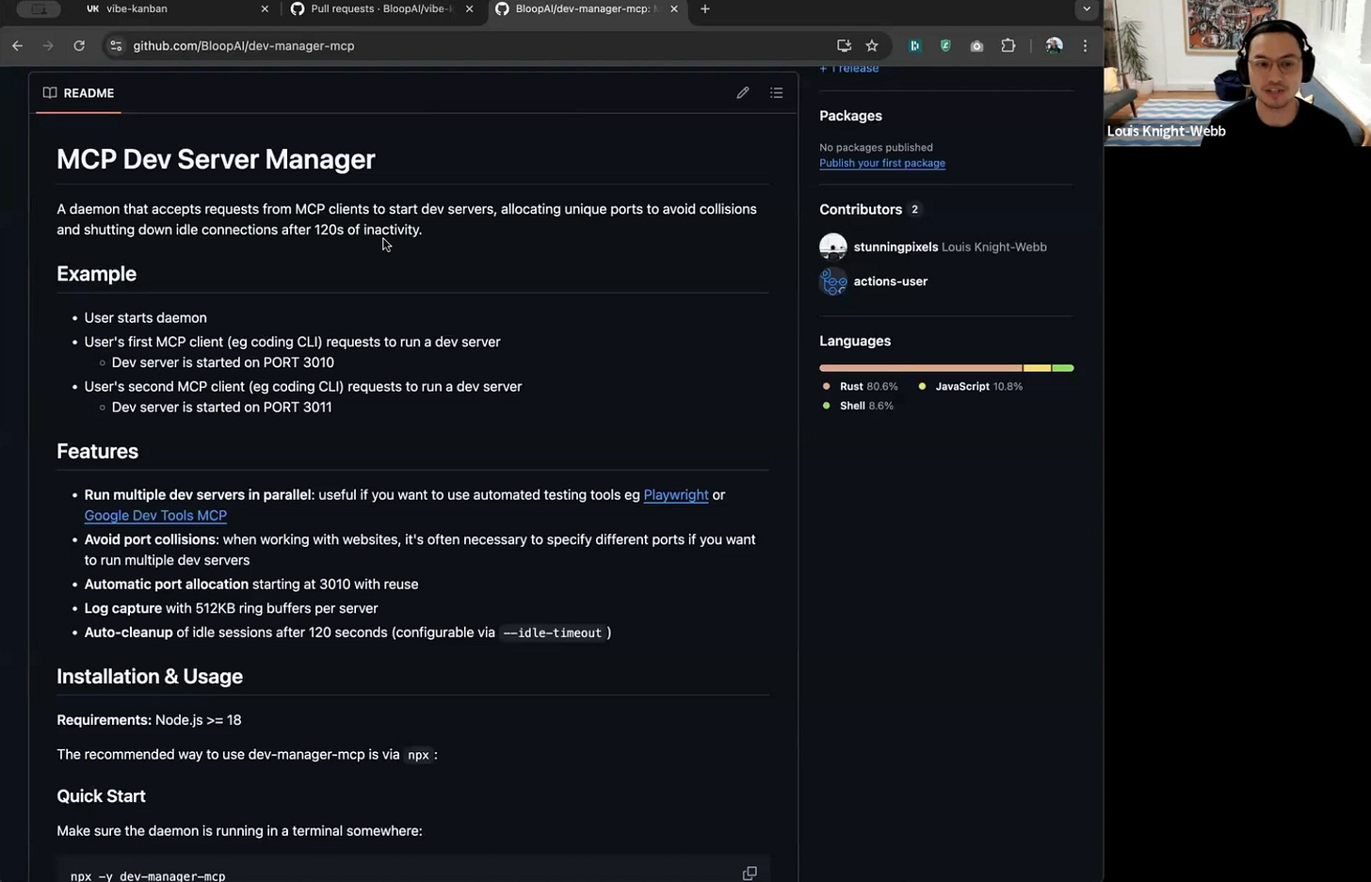Open the Playwright link
The width and height of the screenshot is (1371, 882).
675,494
